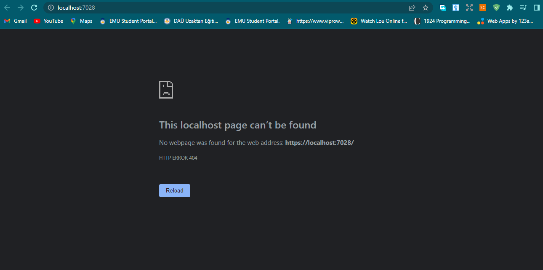Open the Gmail bookmark
Screen dimensions: 543x270
click(15, 21)
